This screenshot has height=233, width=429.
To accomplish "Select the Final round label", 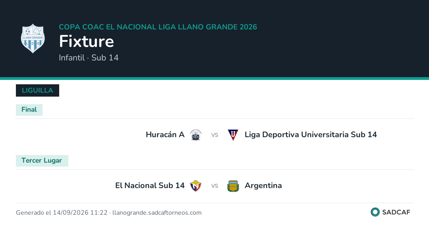I will (29, 110).
